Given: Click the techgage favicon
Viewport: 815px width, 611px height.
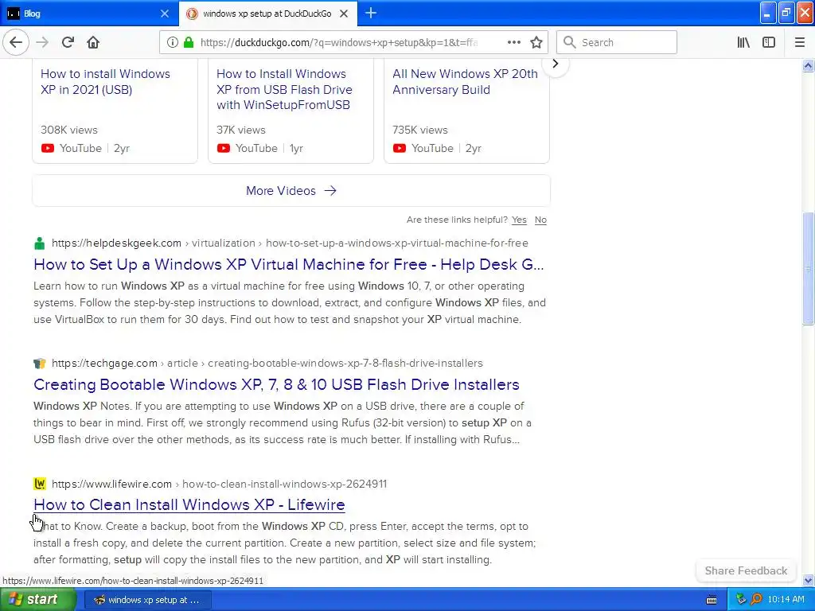Looking at the screenshot, I should (40, 363).
